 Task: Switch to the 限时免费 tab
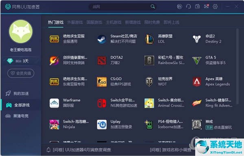pos(152,22)
